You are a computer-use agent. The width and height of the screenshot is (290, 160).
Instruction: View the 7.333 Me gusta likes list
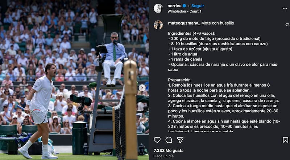click(169, 151)
